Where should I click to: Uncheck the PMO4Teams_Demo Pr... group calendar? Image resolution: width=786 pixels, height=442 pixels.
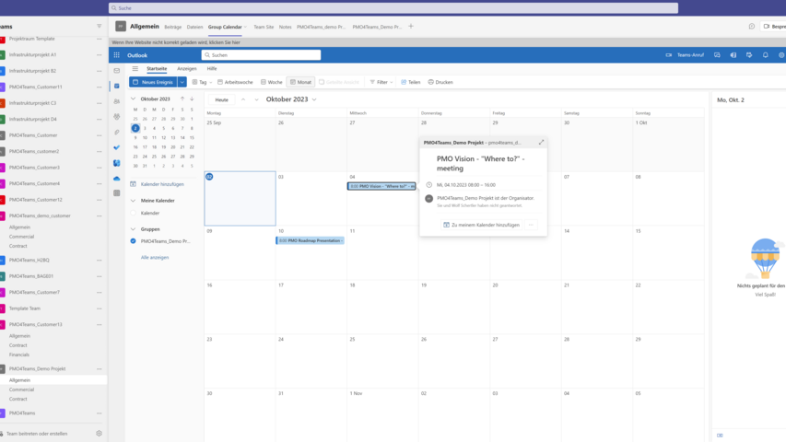[x=134, y=241]
